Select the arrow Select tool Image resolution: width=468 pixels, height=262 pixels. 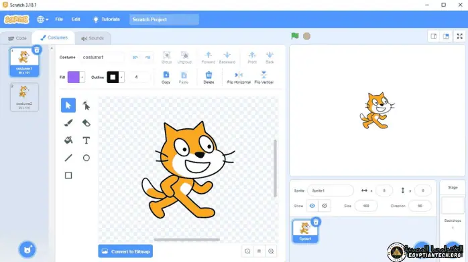pos(68,106)
